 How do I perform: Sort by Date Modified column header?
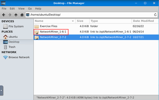pyautogui.click(x=145, y=21)
